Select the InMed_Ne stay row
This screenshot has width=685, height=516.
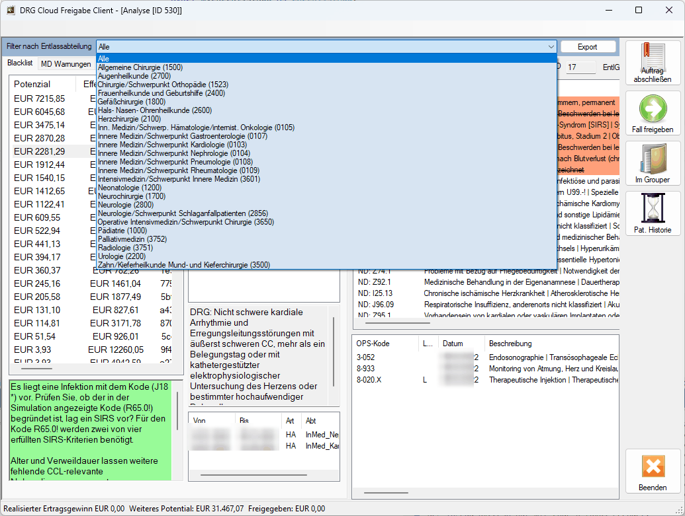(x=264, y=435)
